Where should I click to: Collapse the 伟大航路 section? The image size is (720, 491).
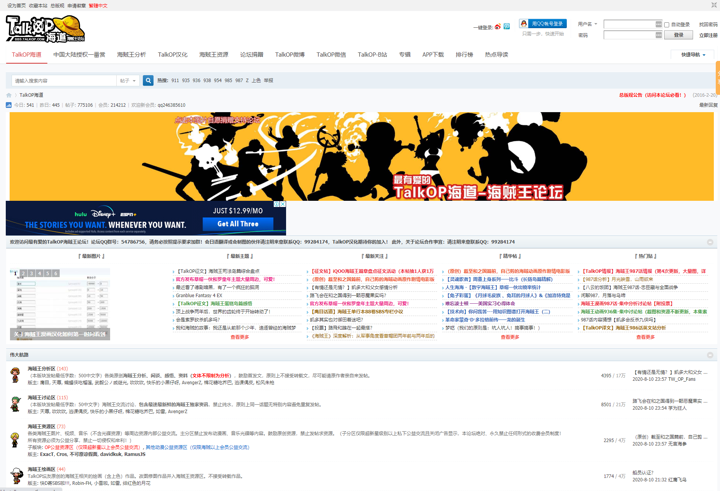710,355
